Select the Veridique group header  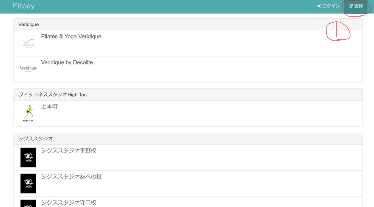click(188, 25)
